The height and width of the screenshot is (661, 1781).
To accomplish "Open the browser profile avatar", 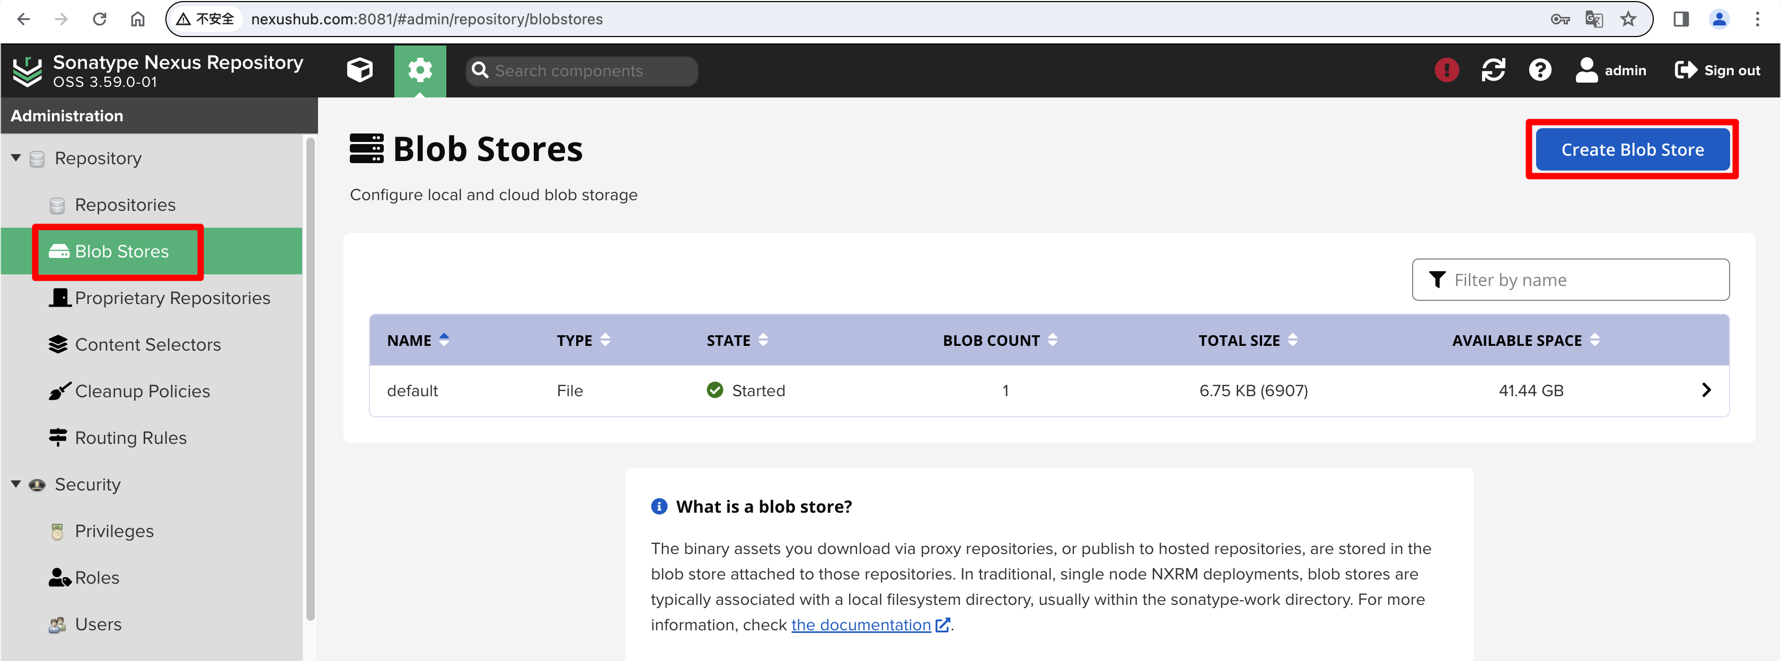I will pos(1720,20).
